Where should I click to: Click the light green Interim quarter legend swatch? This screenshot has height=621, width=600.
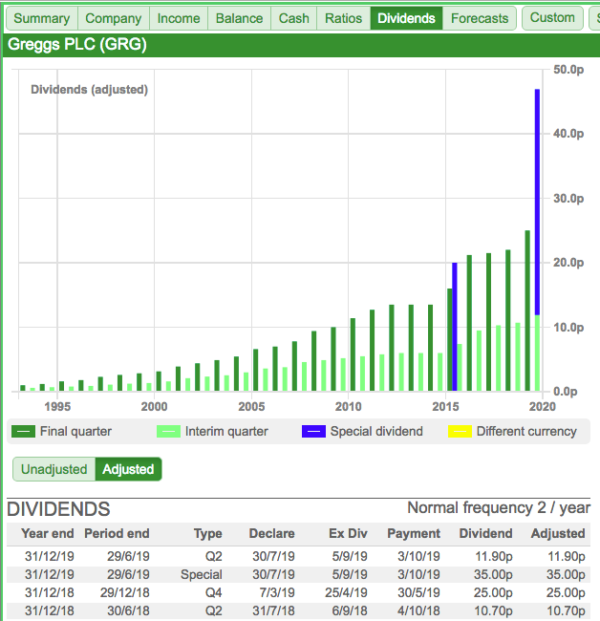(x=169, y=431)
